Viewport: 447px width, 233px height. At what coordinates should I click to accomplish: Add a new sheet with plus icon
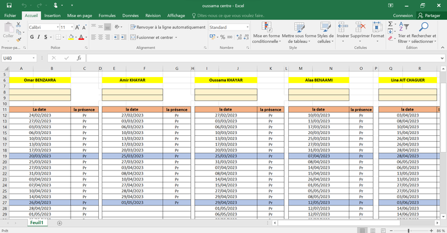[59, 223]
